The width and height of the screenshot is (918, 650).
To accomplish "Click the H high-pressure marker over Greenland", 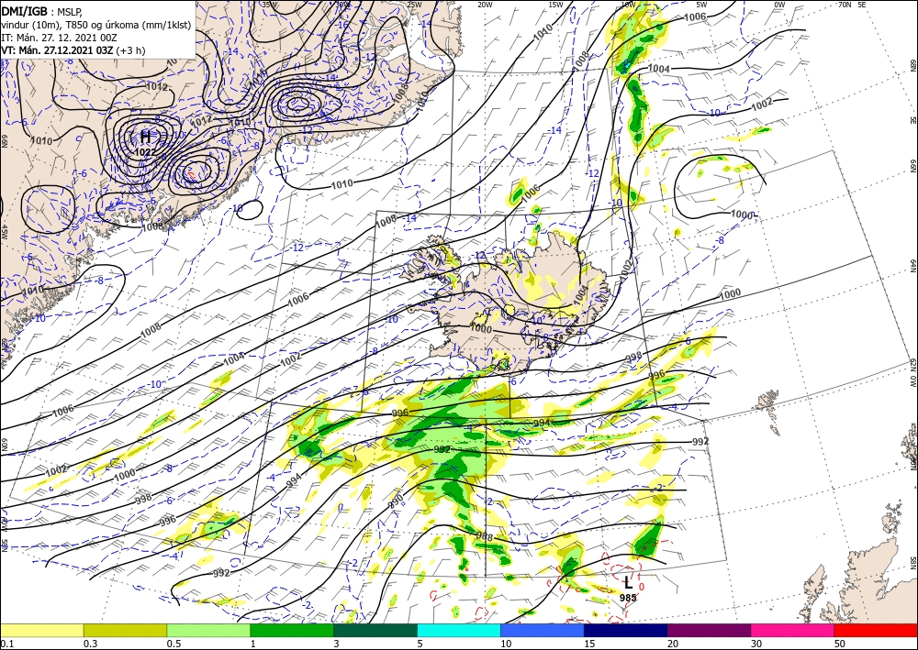I will (145, 138).
